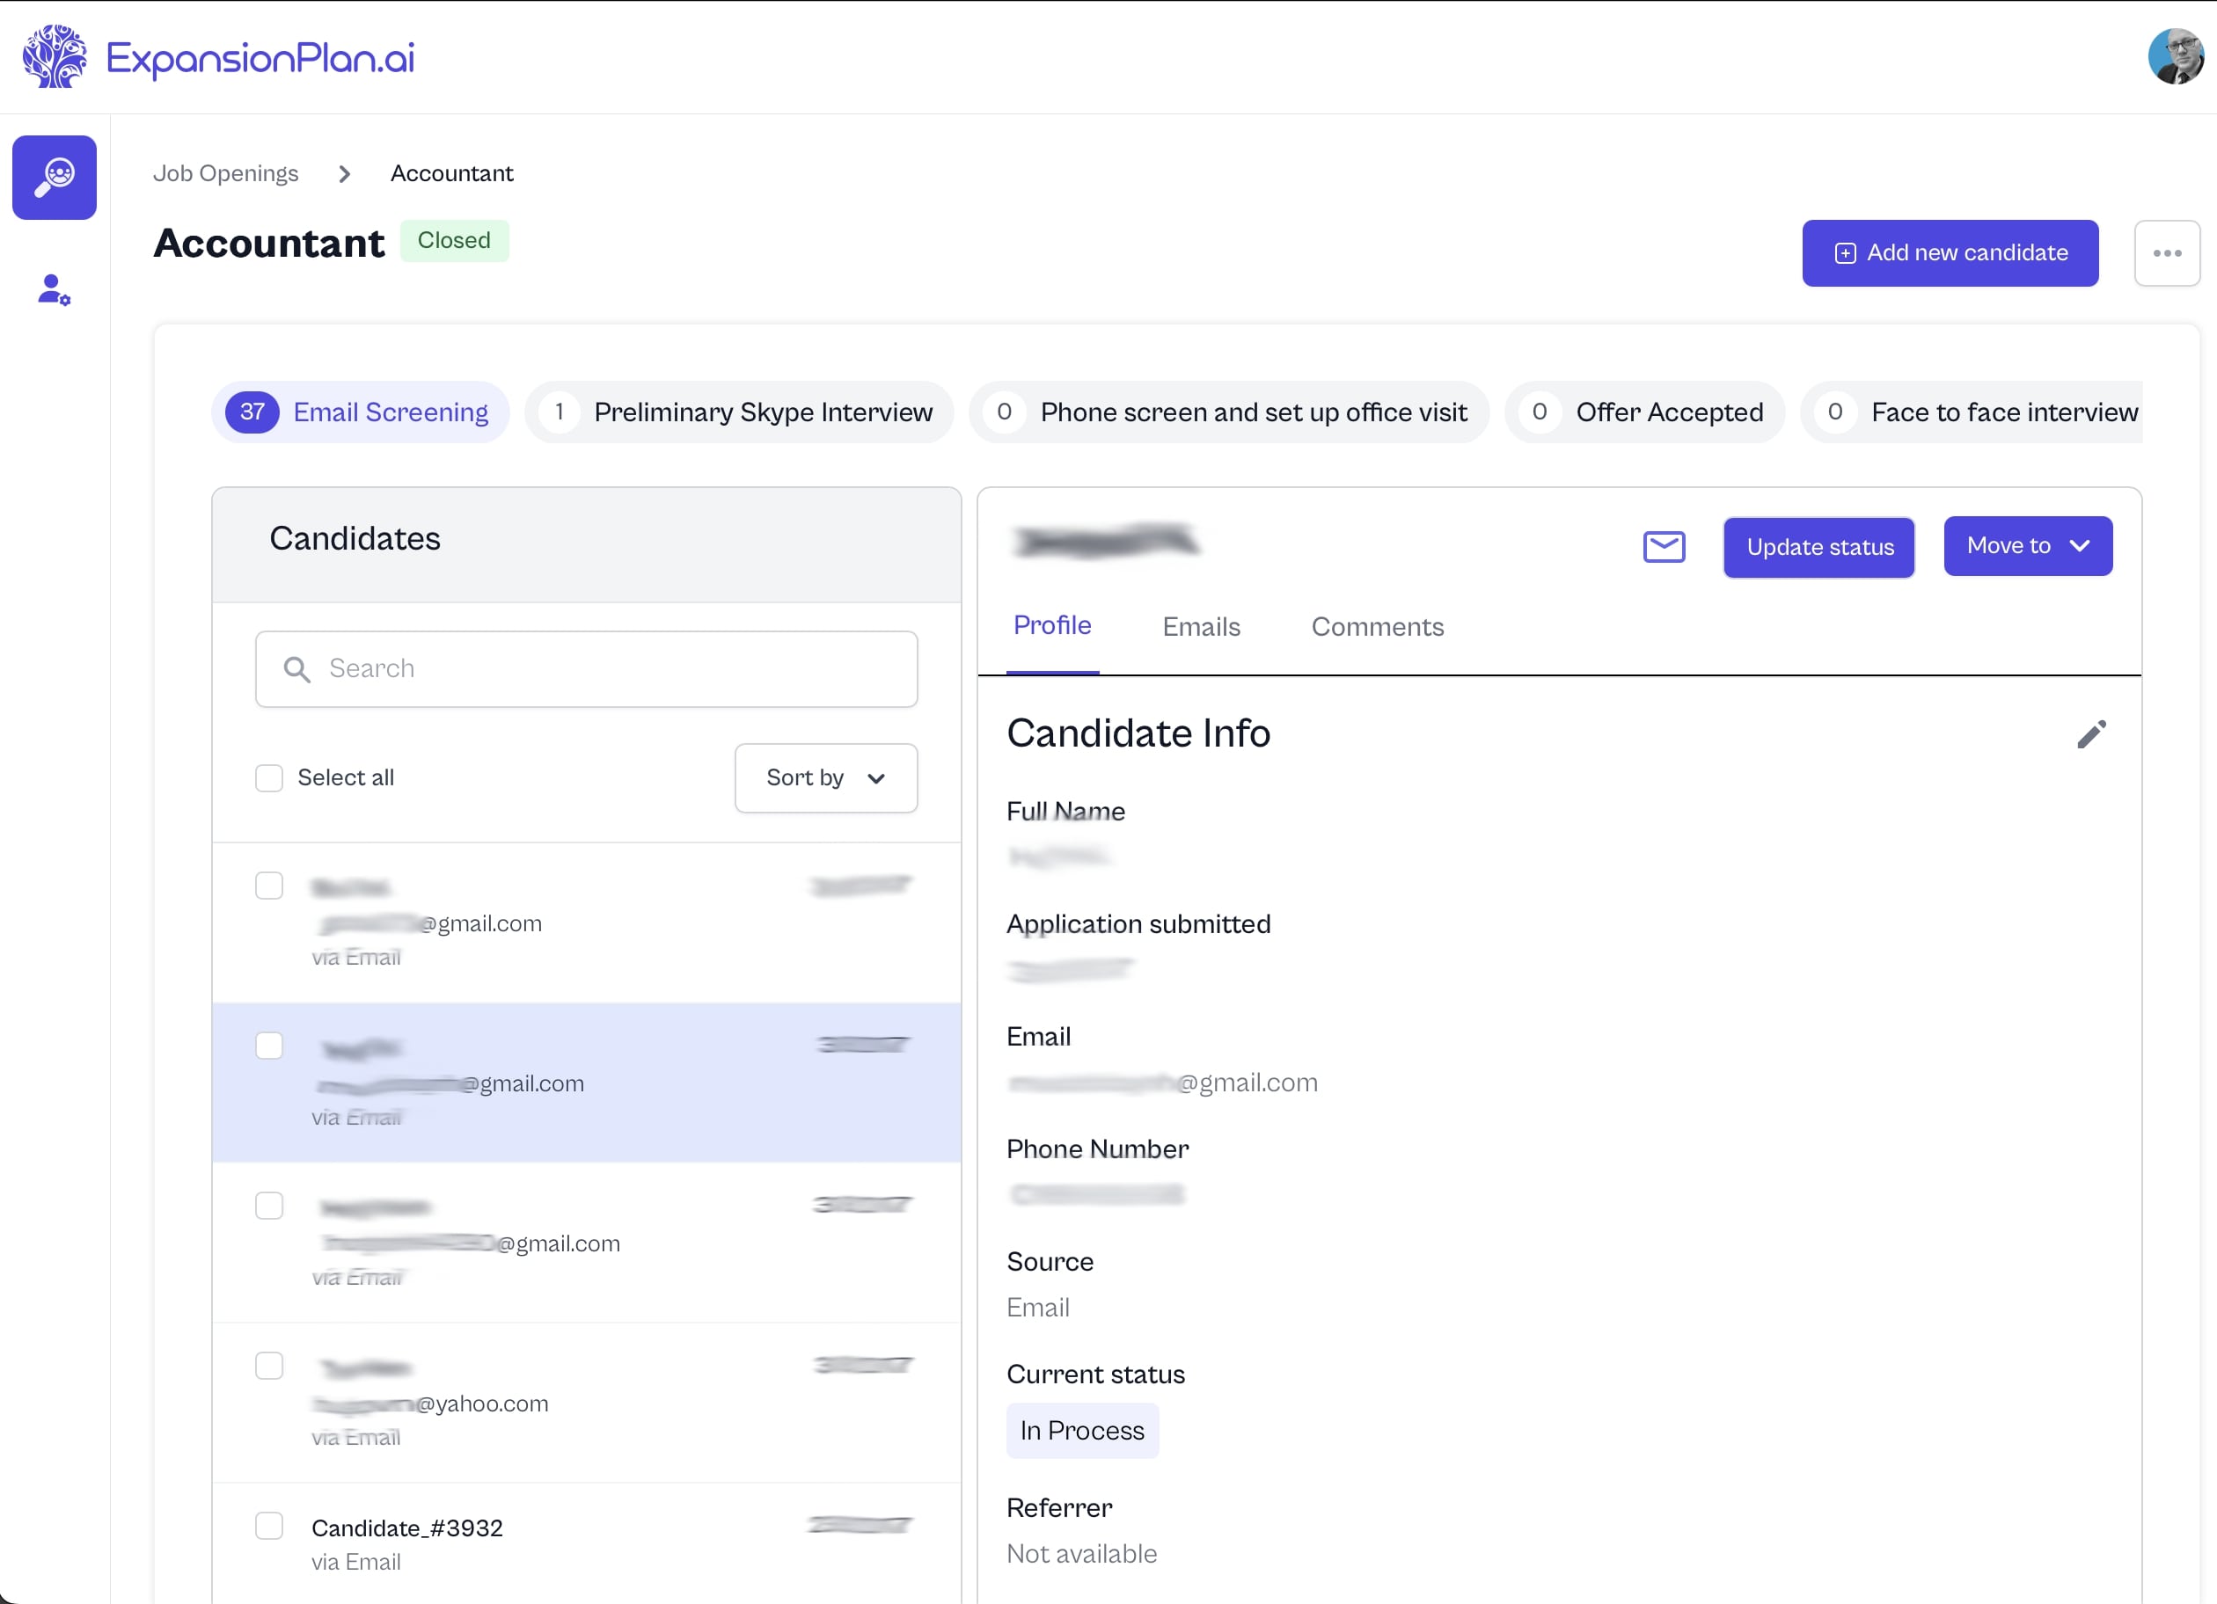Open the user settings sidebar icon
The height and width of the screenshot is (1604, 2217).
[55, 290]
